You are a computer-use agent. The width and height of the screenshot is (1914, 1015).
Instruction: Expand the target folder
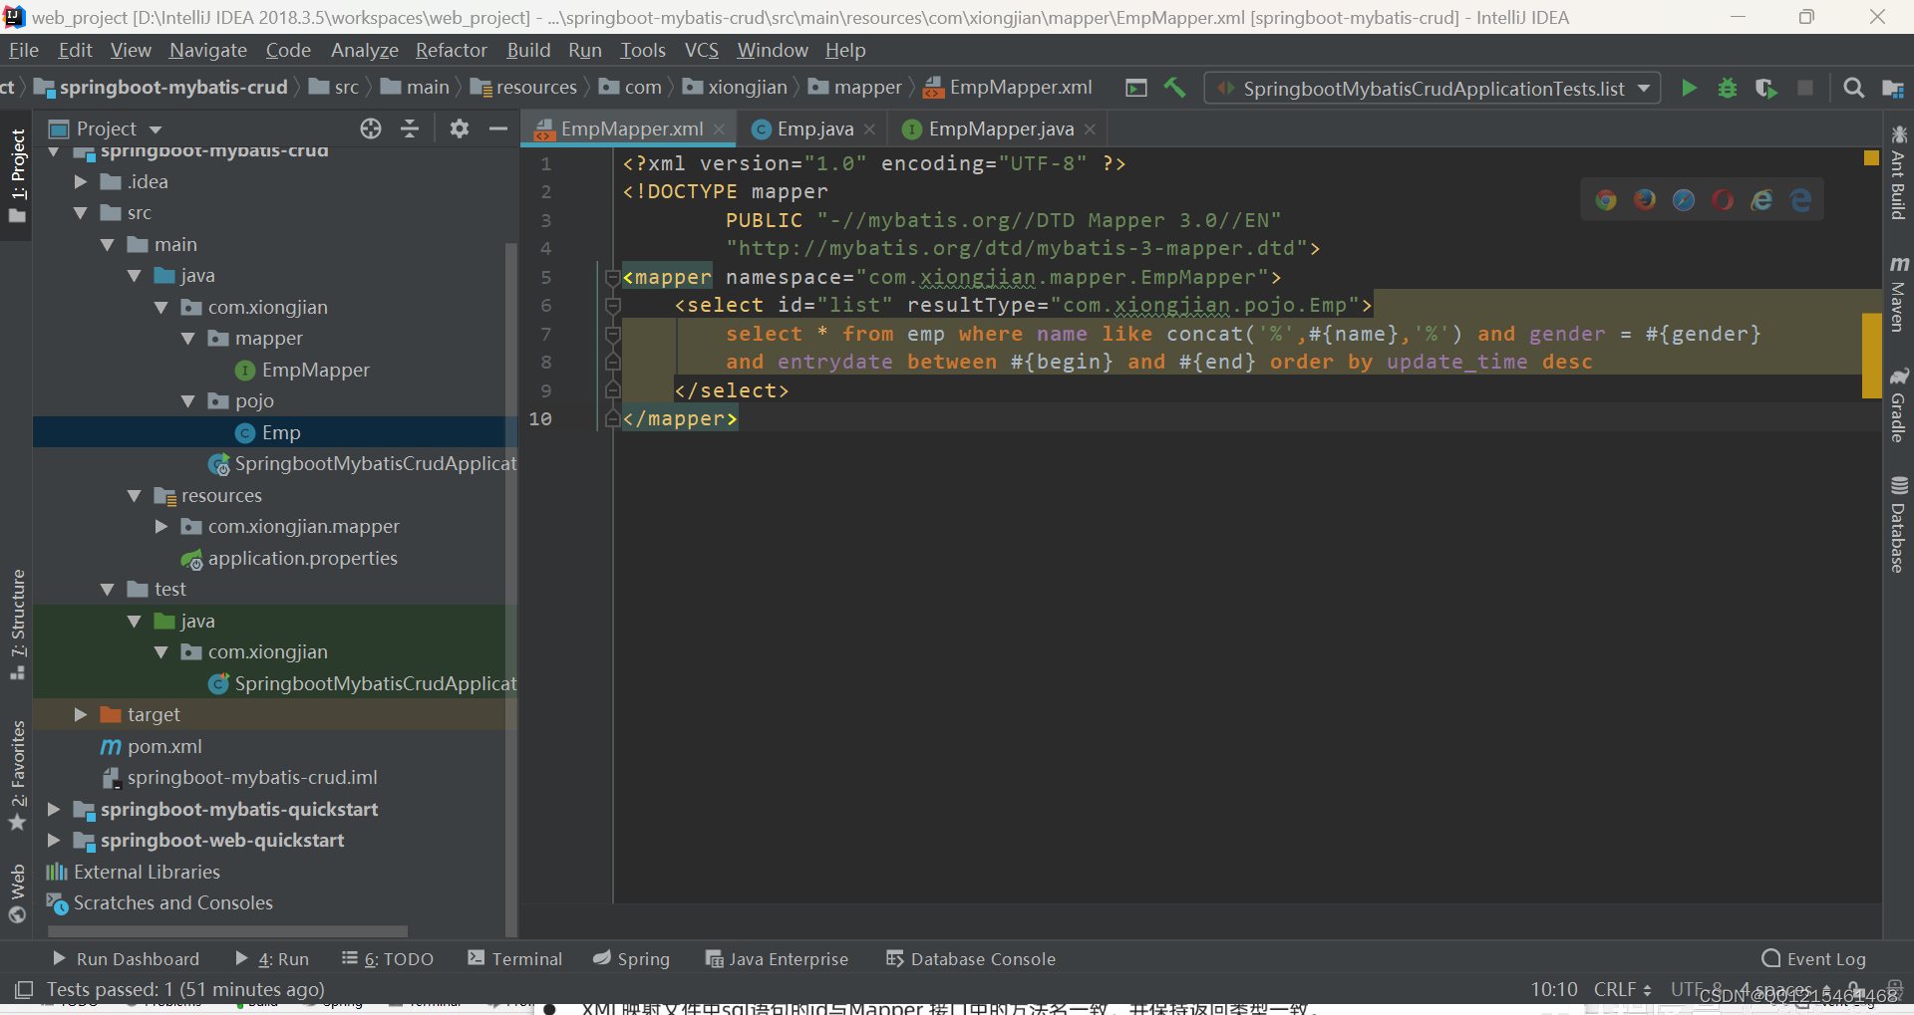(81, 715)
